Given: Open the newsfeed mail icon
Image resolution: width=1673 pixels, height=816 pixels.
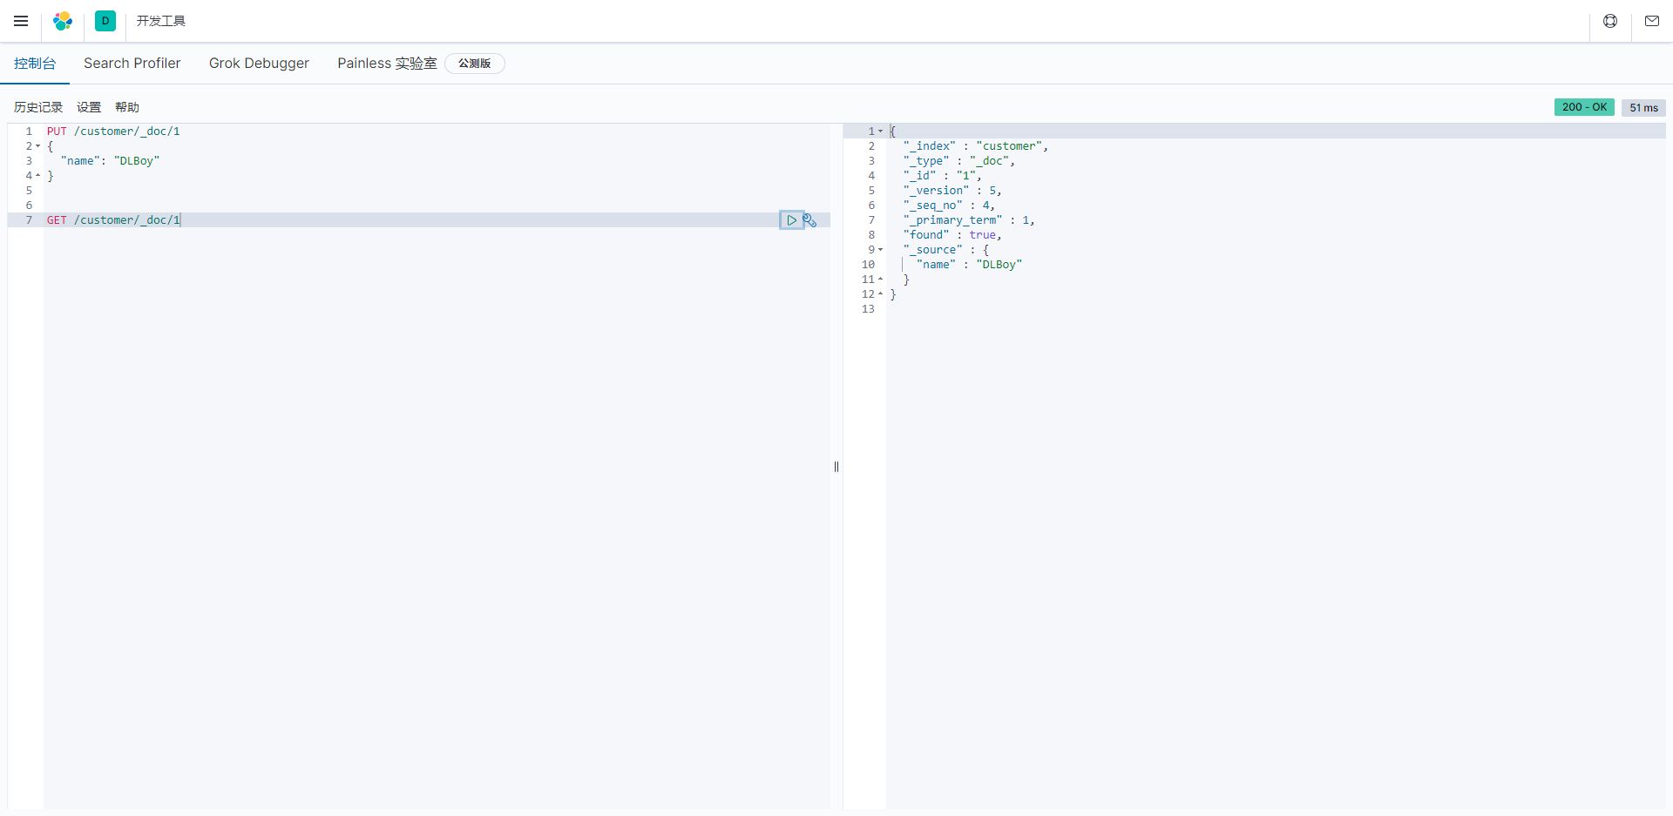Looking at the screenshot, I should tap(1652, 21).
